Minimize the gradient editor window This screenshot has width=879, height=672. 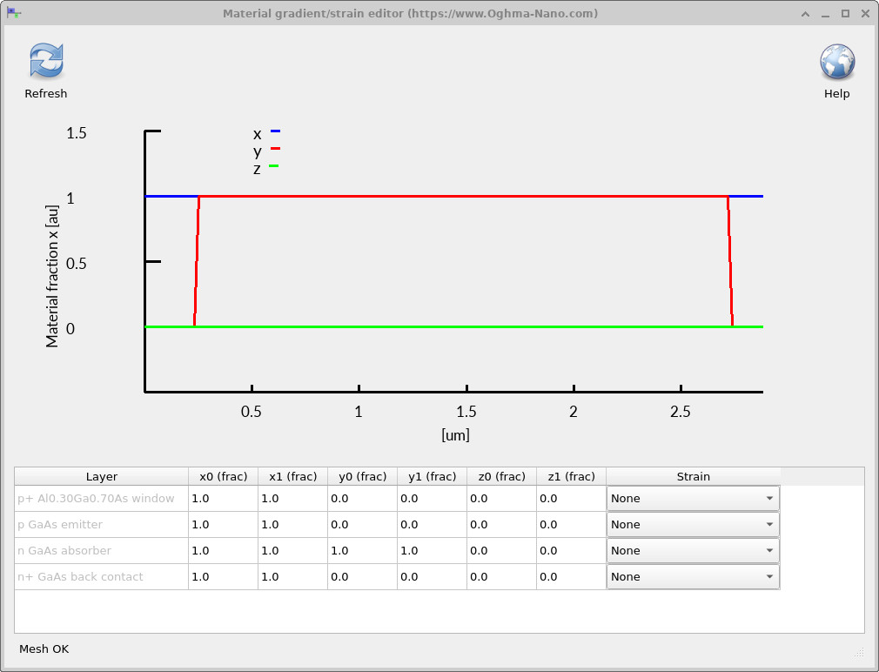pos(825,14)
